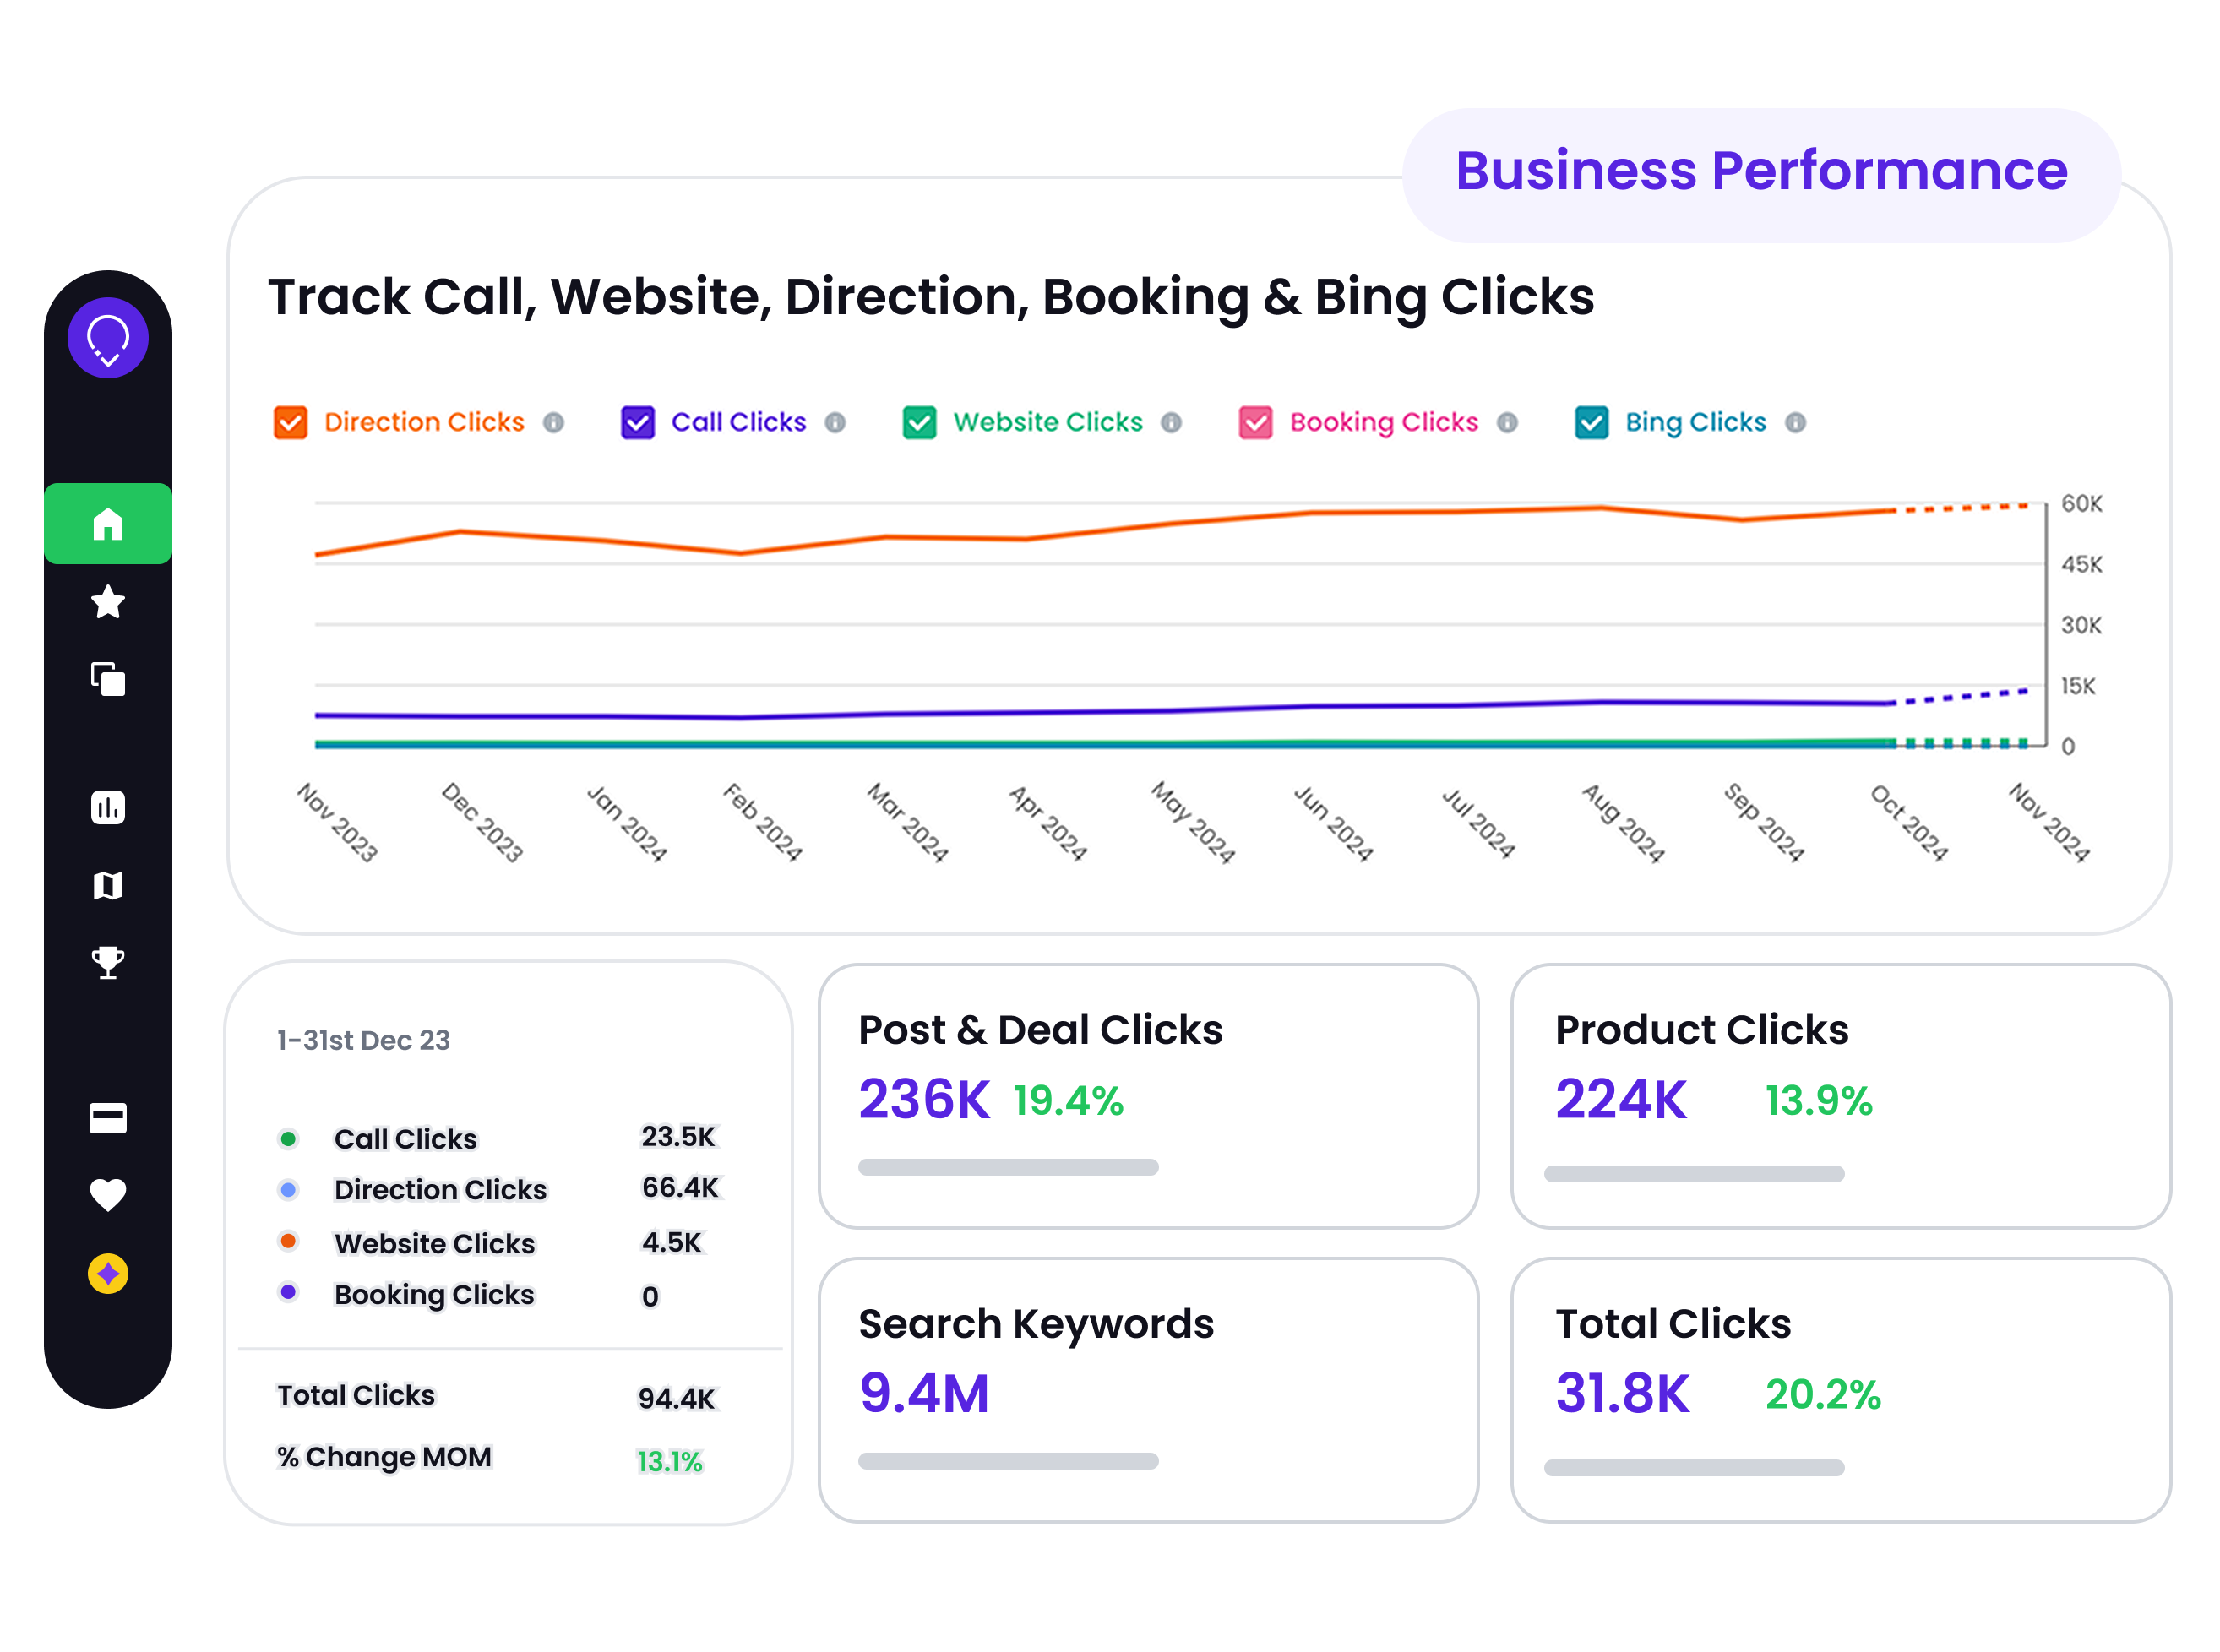2220x1652 pixels.
Task: Click the 13.9% change value
Action: pos(1818,1101)
